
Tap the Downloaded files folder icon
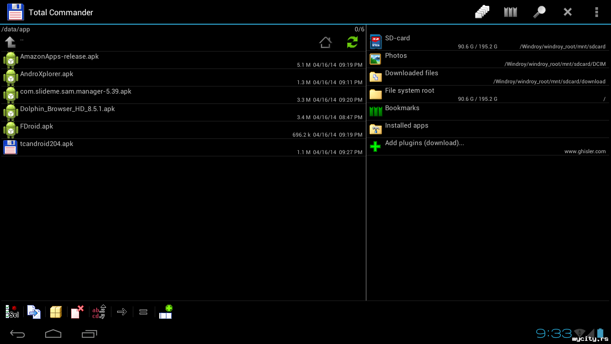376,77
